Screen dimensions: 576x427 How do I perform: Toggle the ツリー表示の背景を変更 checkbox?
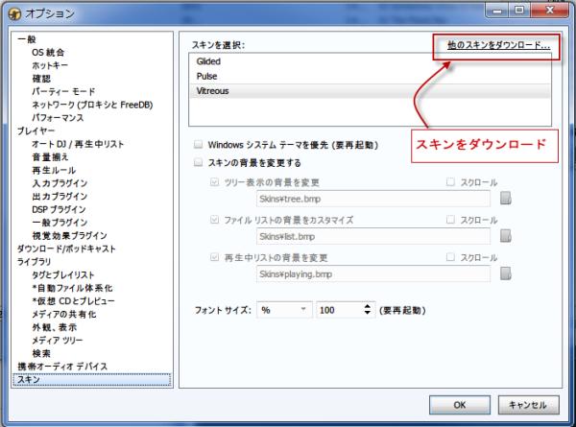coord(214,181)
